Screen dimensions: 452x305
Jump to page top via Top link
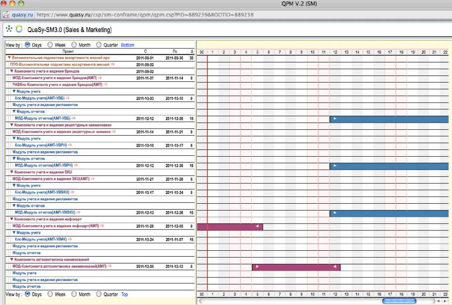[x=124, y=294]
